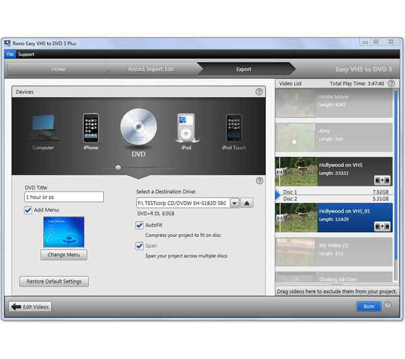Select the My Video (1) item
Viewport: 405px width, 359px height.
(x=334, y=252)
